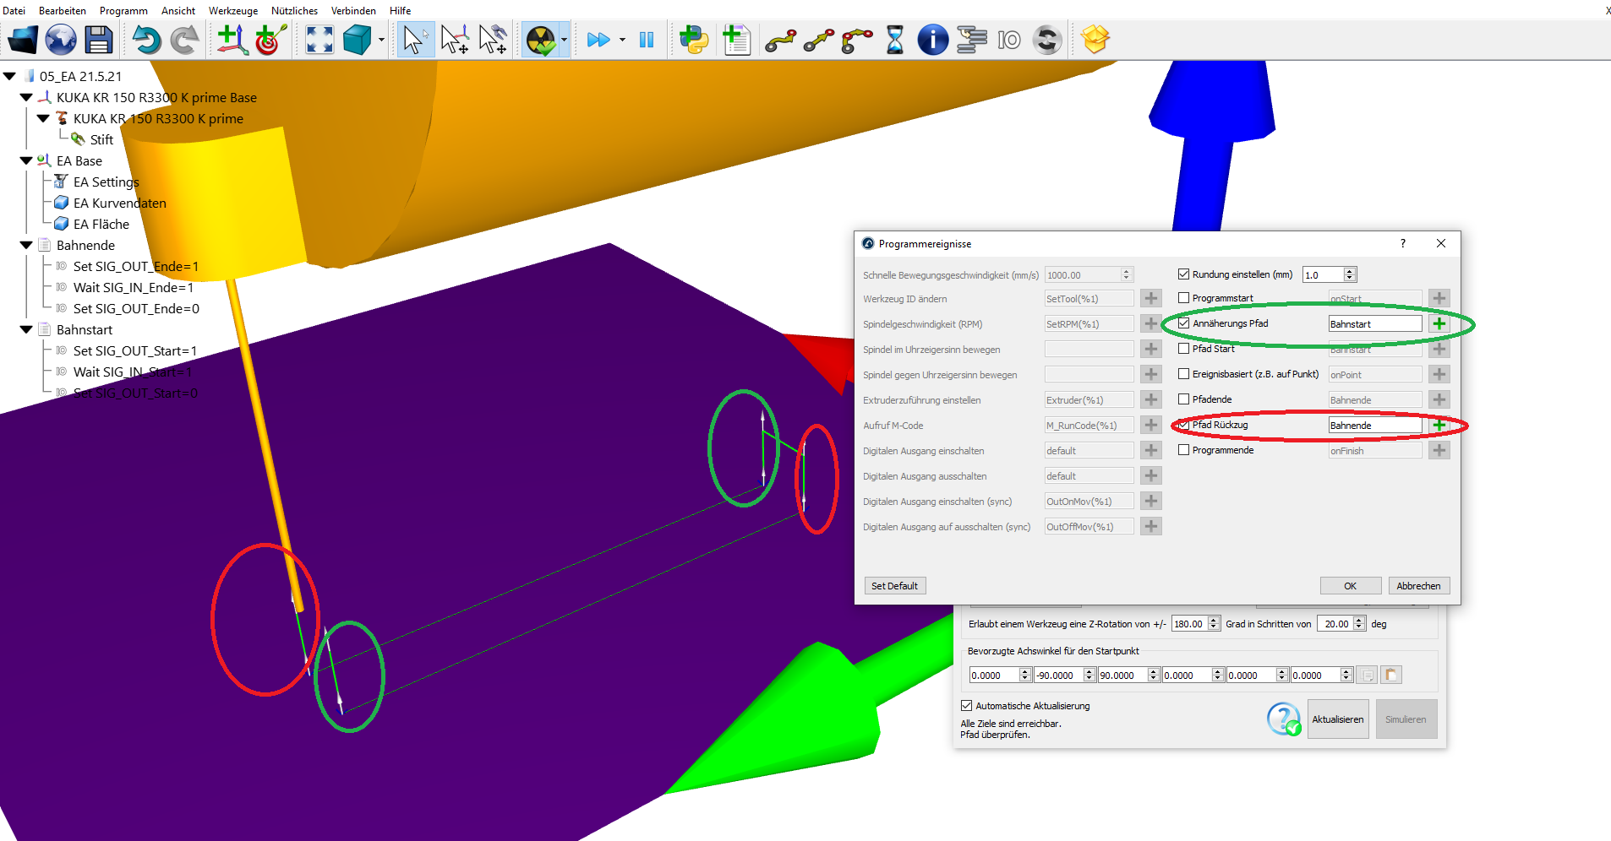Add a Python script via toolbar icon

(694, 40)
